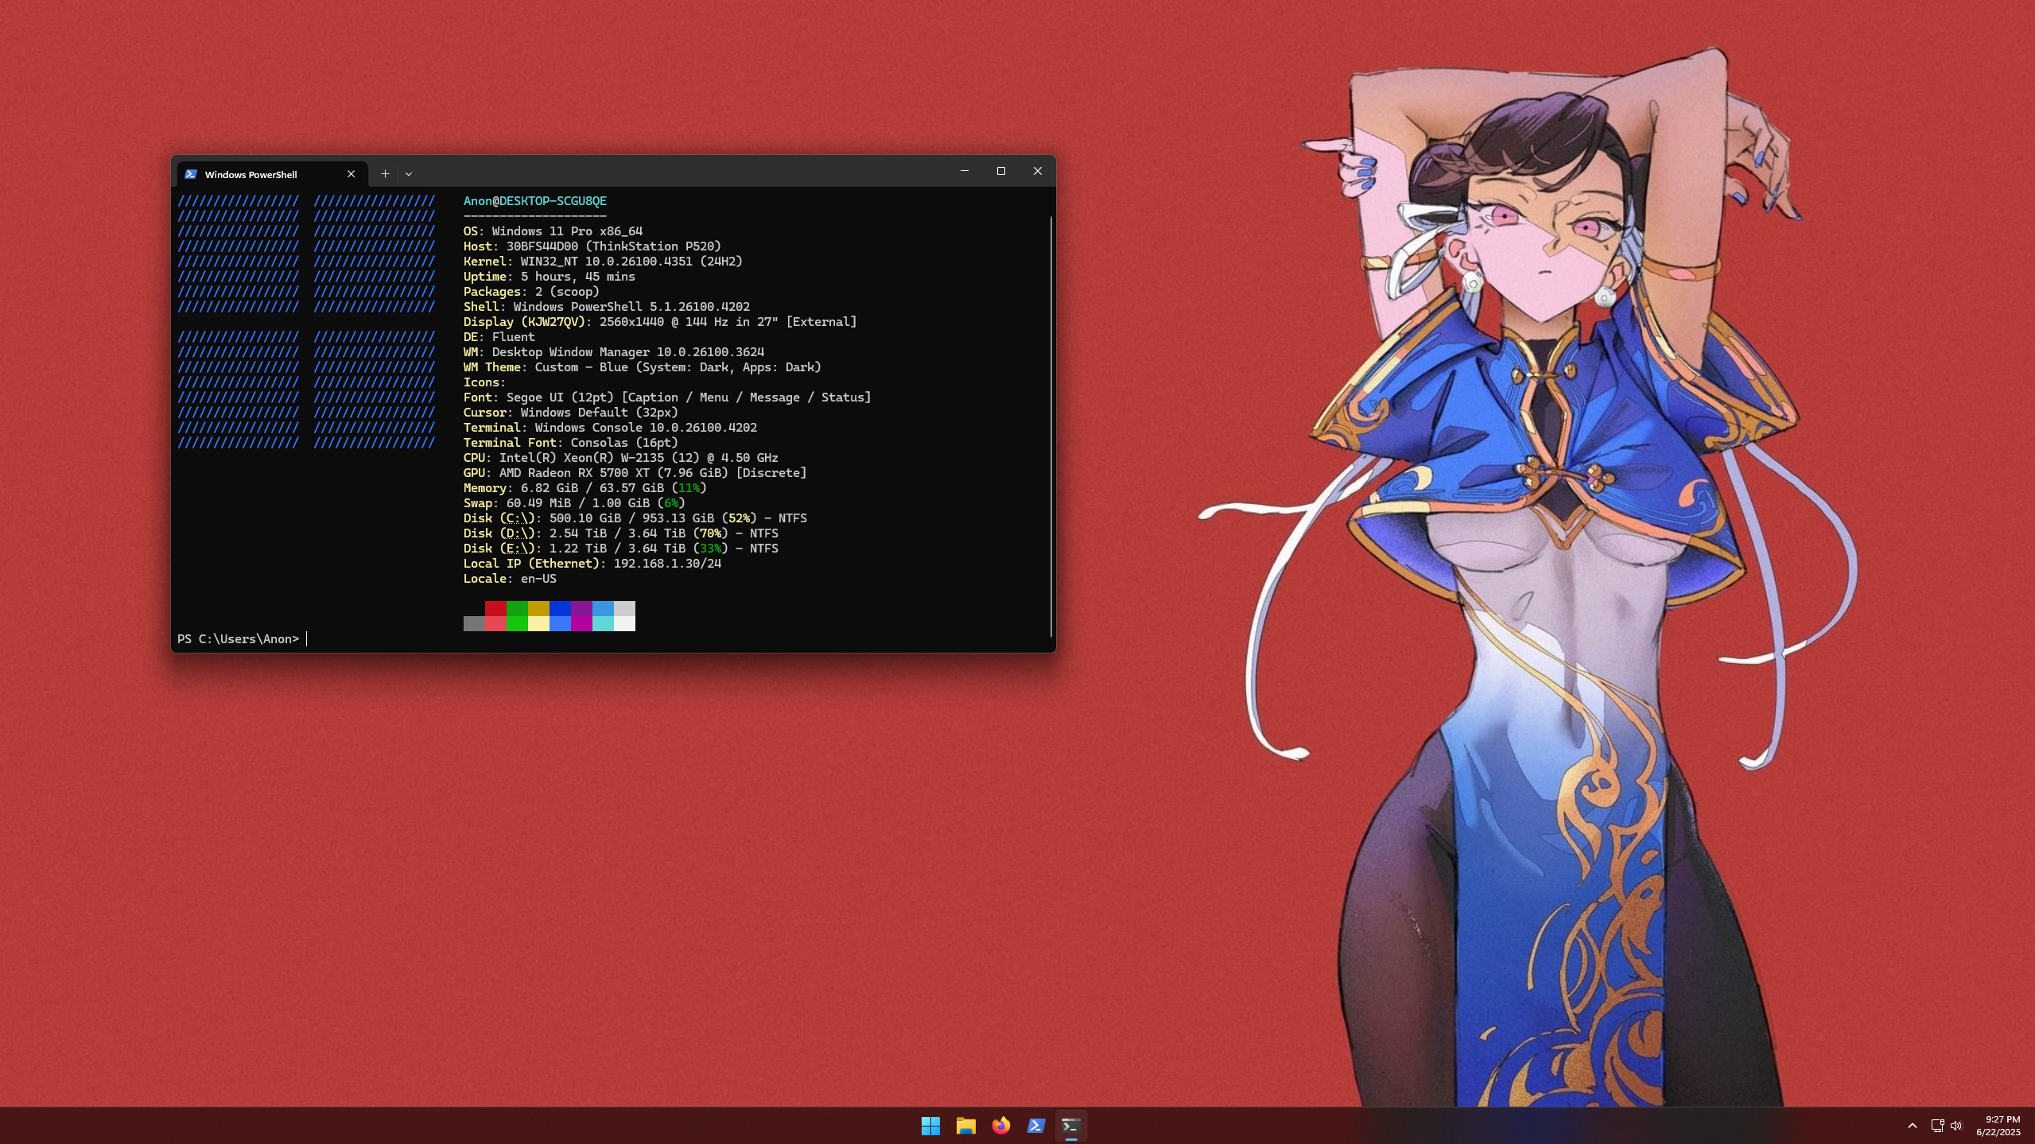
Task: Close the terminal window
Action: (1037, 171)
